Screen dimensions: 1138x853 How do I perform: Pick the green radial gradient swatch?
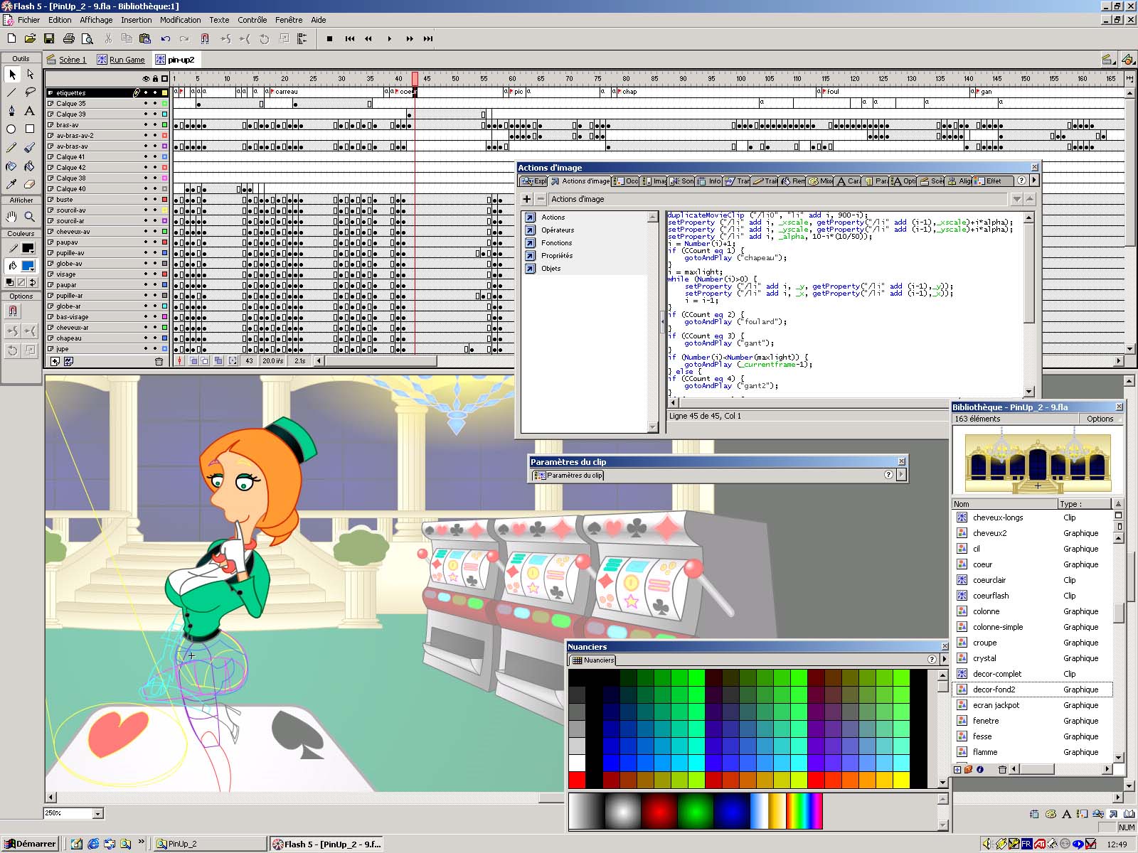pos(695,811)
